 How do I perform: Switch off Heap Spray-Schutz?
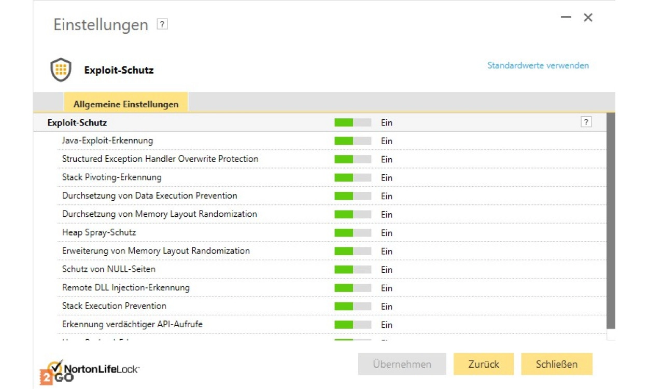coord(353,233)
